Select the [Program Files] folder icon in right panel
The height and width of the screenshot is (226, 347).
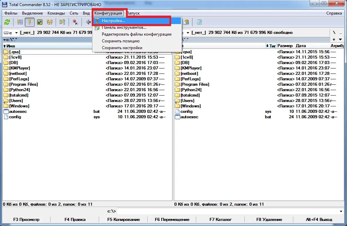tap(178, 84)
